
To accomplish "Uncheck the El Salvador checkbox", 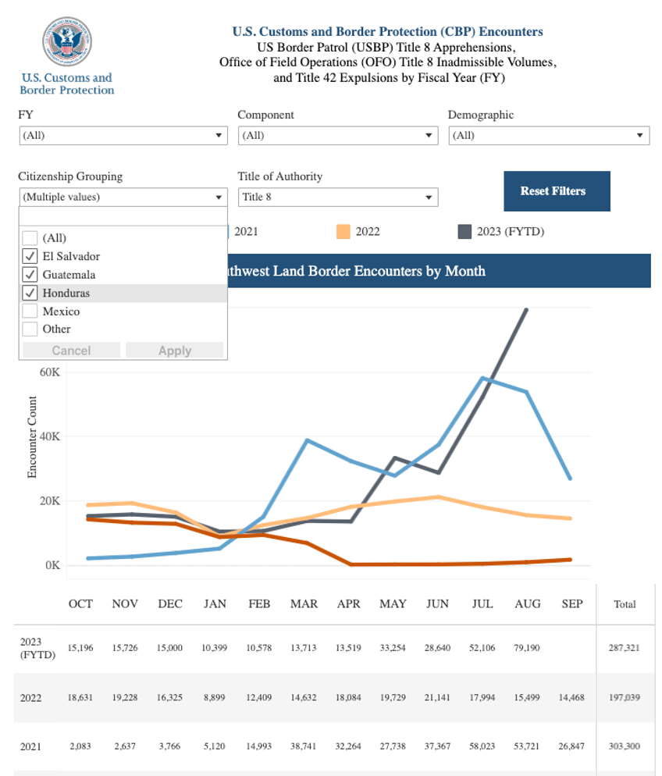I will (x=30, y=256).
